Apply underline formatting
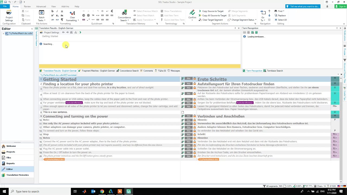This screenshot has width=347, height=195. point(62,11)
